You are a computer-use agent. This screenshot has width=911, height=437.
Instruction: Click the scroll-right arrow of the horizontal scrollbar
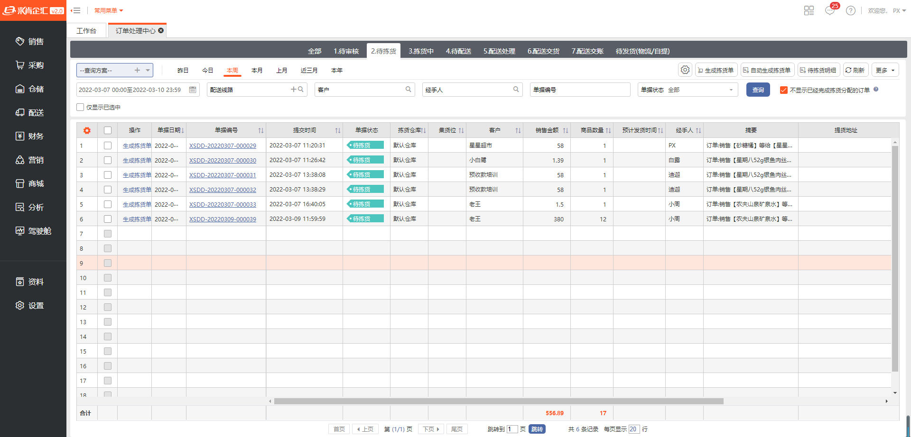[x=886, y=401]
